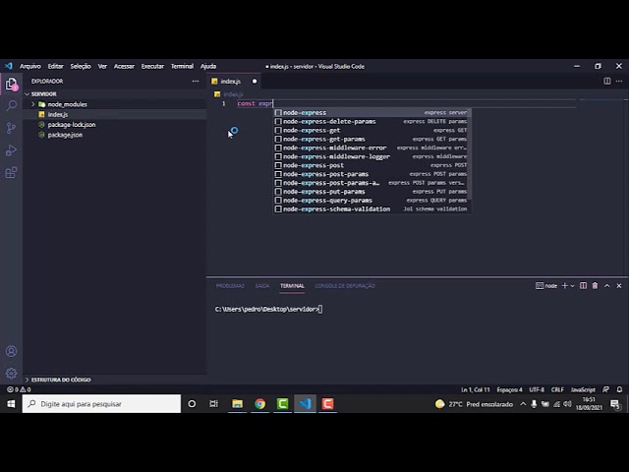Open the Ajuda menu

208,66
